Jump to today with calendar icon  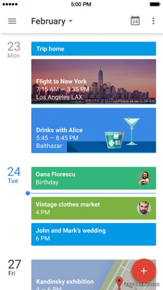tap(135, 21)
